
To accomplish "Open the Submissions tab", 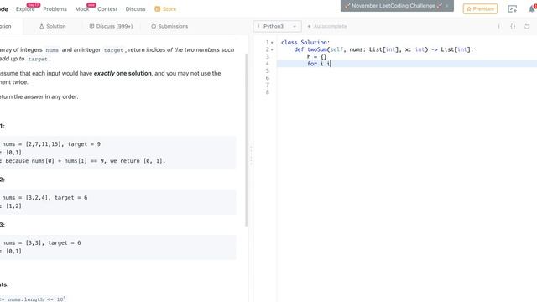I will coord(169,26).
